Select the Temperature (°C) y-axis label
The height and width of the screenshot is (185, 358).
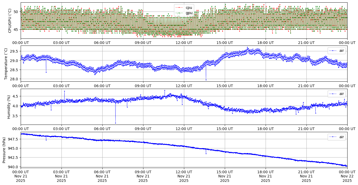[6, 64]
